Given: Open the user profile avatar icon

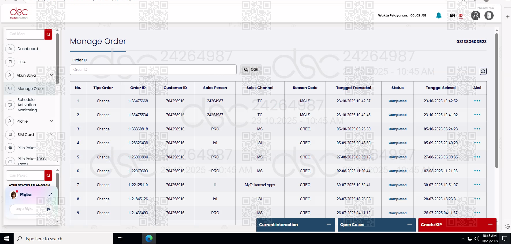Looking at the screenshot, I should point(475,15).
